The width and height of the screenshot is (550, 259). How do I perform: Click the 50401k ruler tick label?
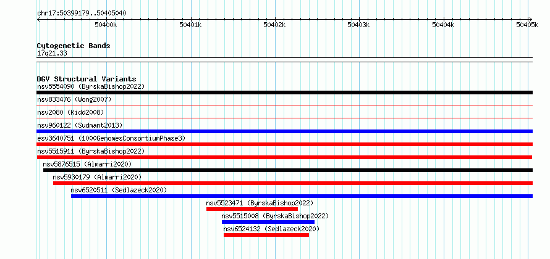pyautogui.click(x=190, y=25)
